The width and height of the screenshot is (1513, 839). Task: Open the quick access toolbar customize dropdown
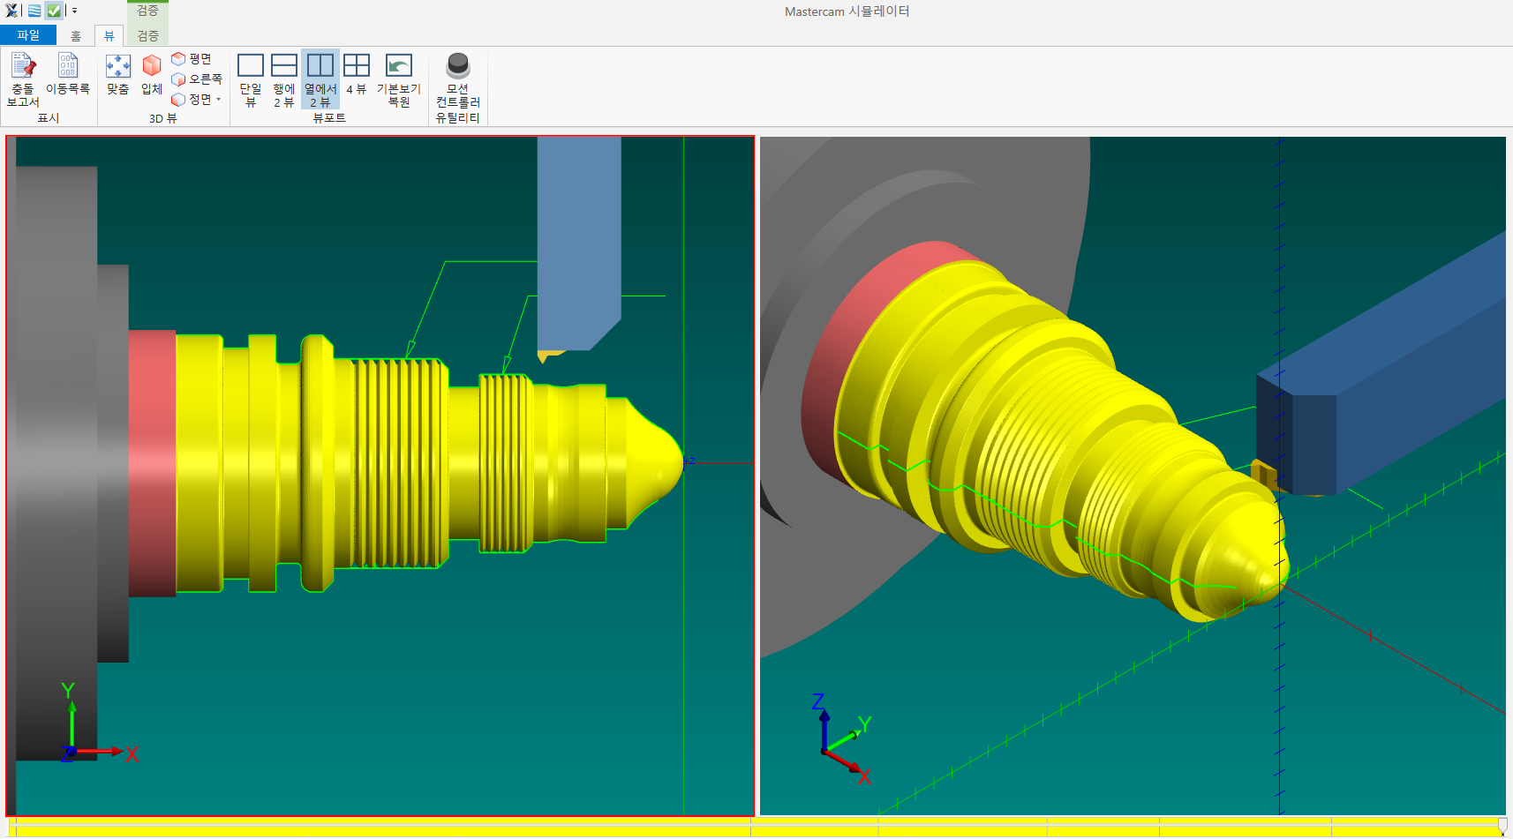tap(74, 11)
